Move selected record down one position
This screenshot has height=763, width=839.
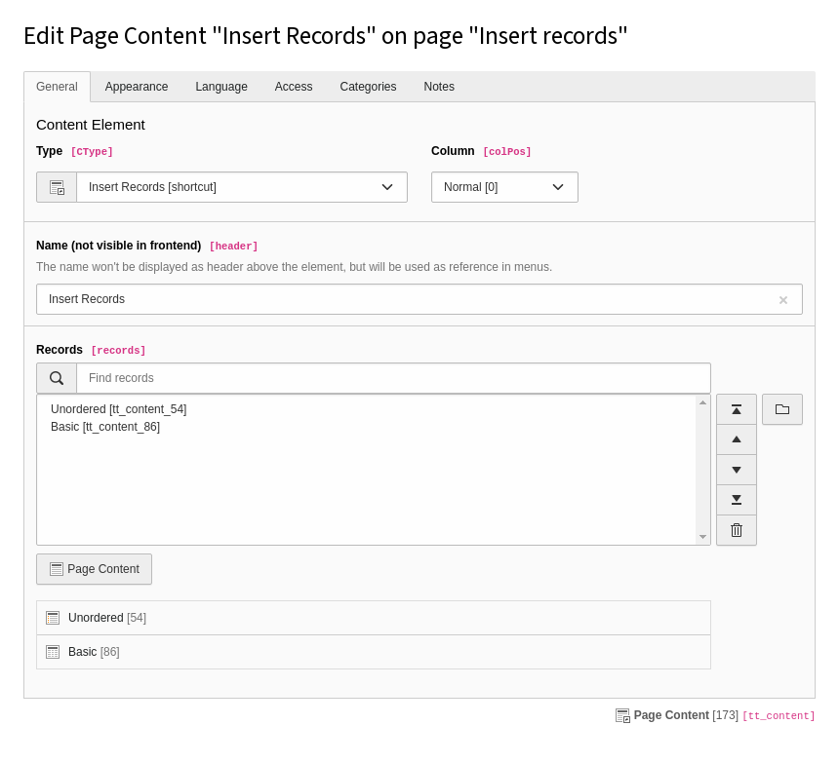pyautogui.click(x=736, y=470)
